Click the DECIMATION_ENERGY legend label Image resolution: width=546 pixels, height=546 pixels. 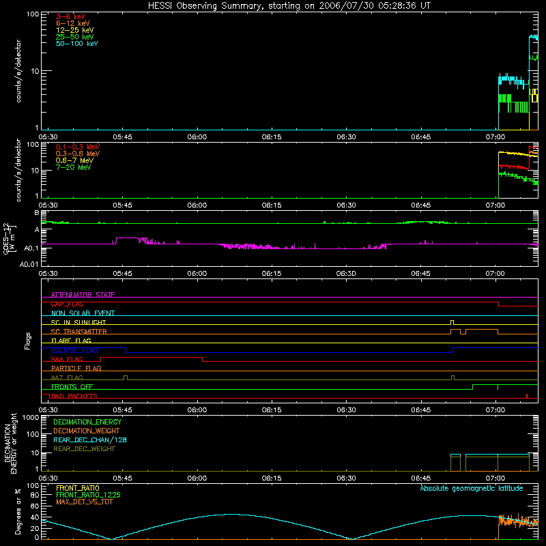pos(87,422)
